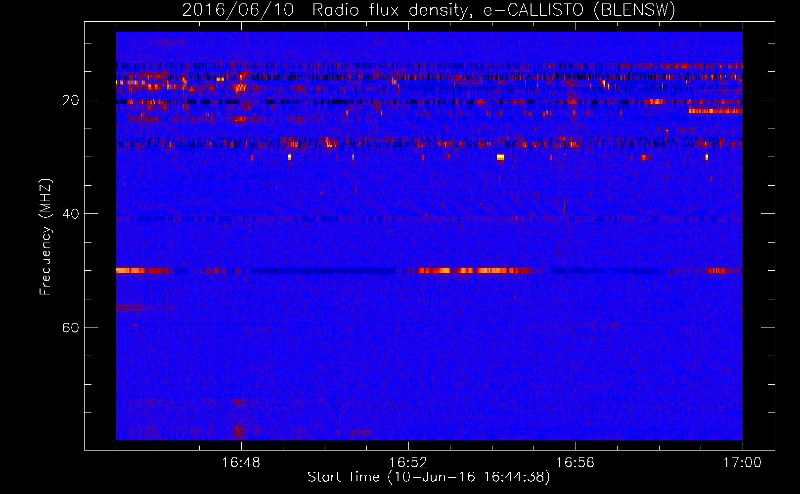Viewport: 800px width, 494px height.
Task: Click the red interference patch near 16:48 at the spectrogram bottom
Action: (x=240, y=431)
